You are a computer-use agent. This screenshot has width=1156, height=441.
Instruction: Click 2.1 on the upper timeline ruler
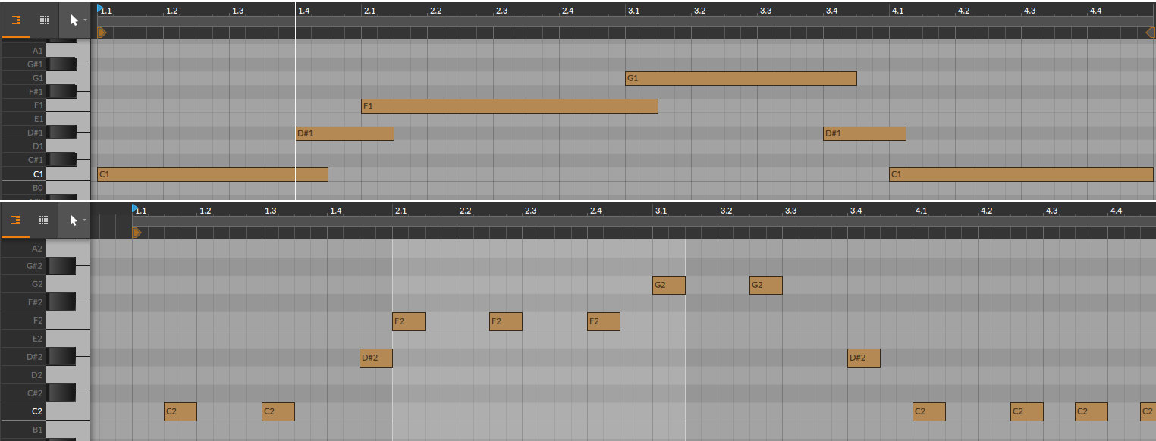tap(369, 11)
